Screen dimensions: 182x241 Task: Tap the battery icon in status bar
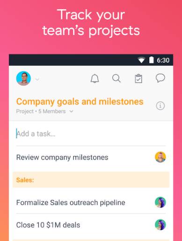[151, 60]
